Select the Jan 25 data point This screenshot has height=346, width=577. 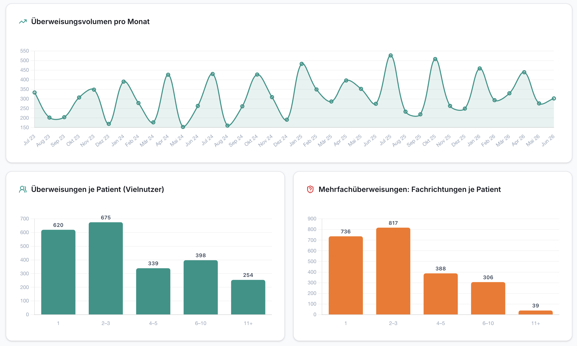click(301, 64)
